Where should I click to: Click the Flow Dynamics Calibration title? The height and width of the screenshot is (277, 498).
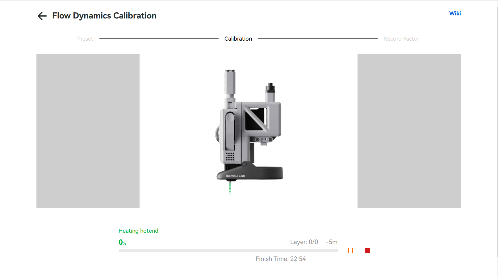pyautogui.click(x=104, y=16)
